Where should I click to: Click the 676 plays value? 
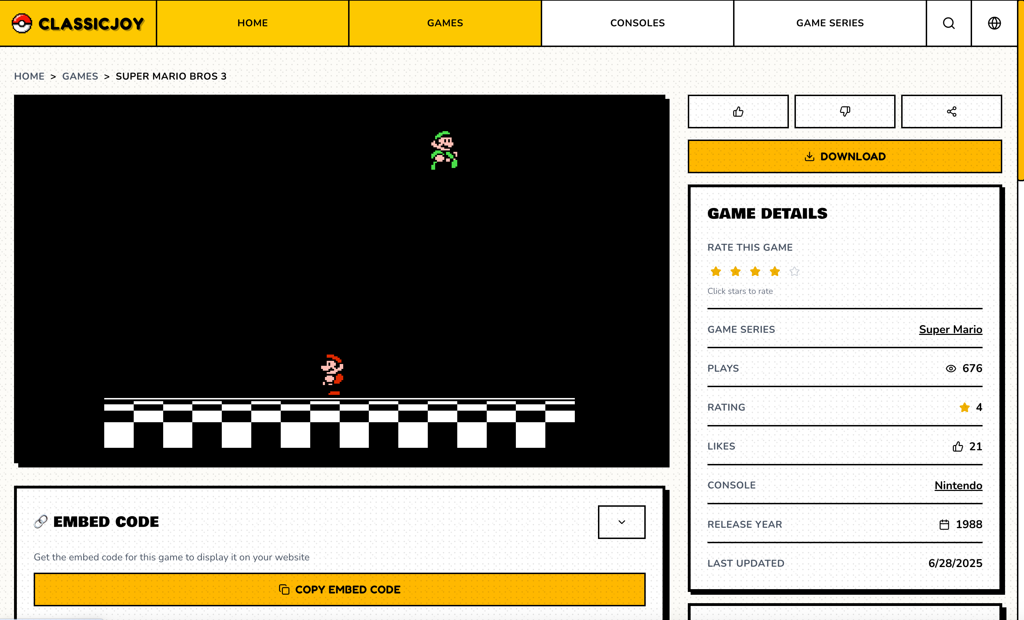972,368
